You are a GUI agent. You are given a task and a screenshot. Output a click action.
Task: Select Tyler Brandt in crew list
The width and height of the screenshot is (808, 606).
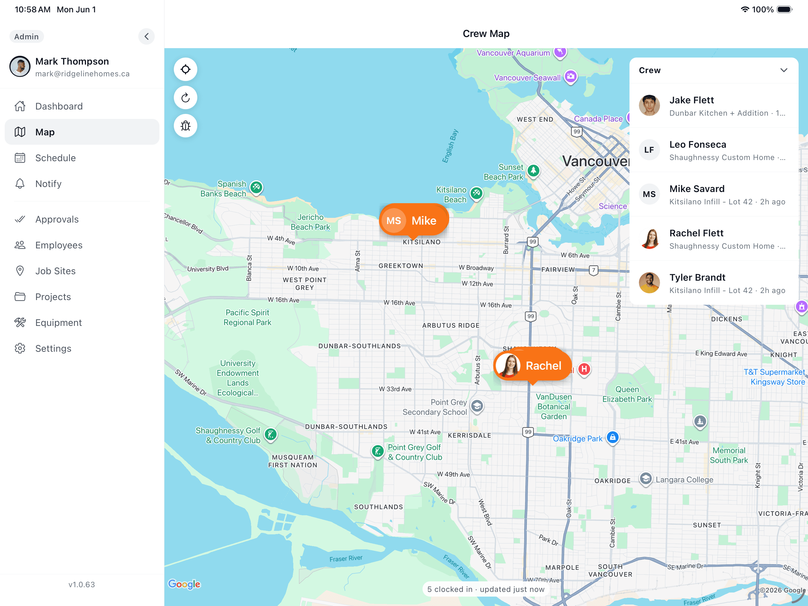[714, 283]
